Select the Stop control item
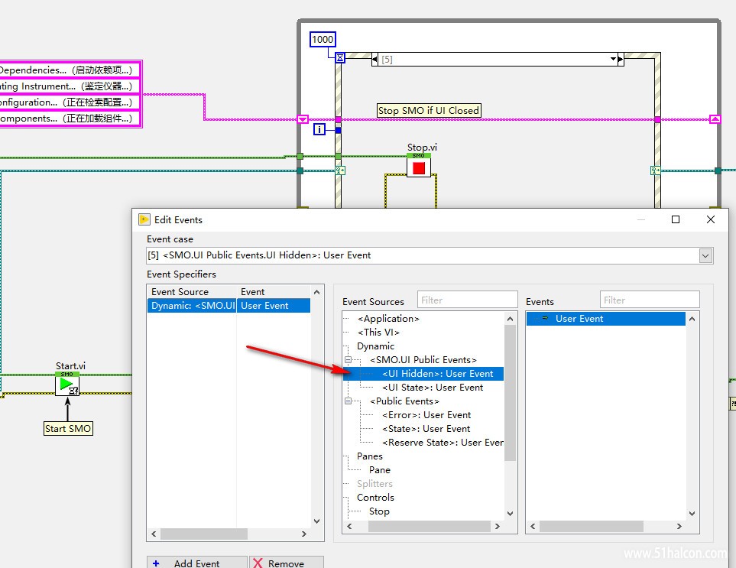Image resolution: width=736 pixels, height=568 pixels. [x=379, y=511]
